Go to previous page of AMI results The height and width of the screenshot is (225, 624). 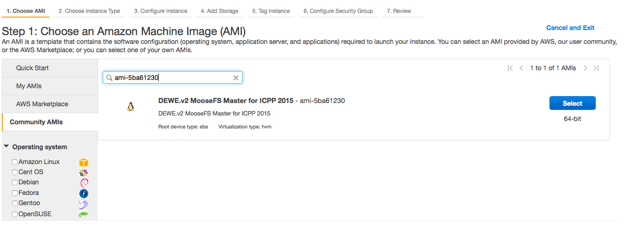coord(521,68)
